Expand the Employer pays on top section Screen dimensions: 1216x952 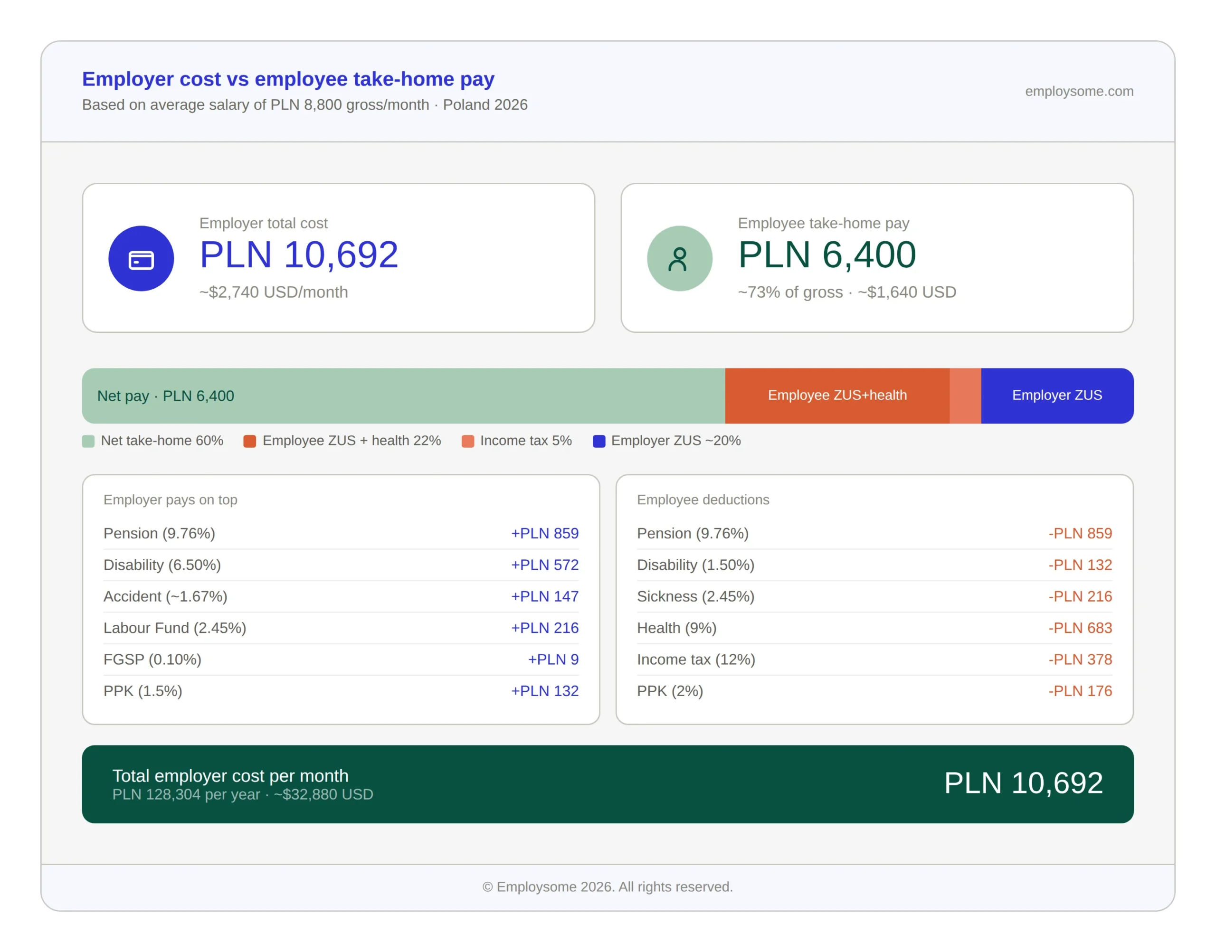click(x=171, y=500)
